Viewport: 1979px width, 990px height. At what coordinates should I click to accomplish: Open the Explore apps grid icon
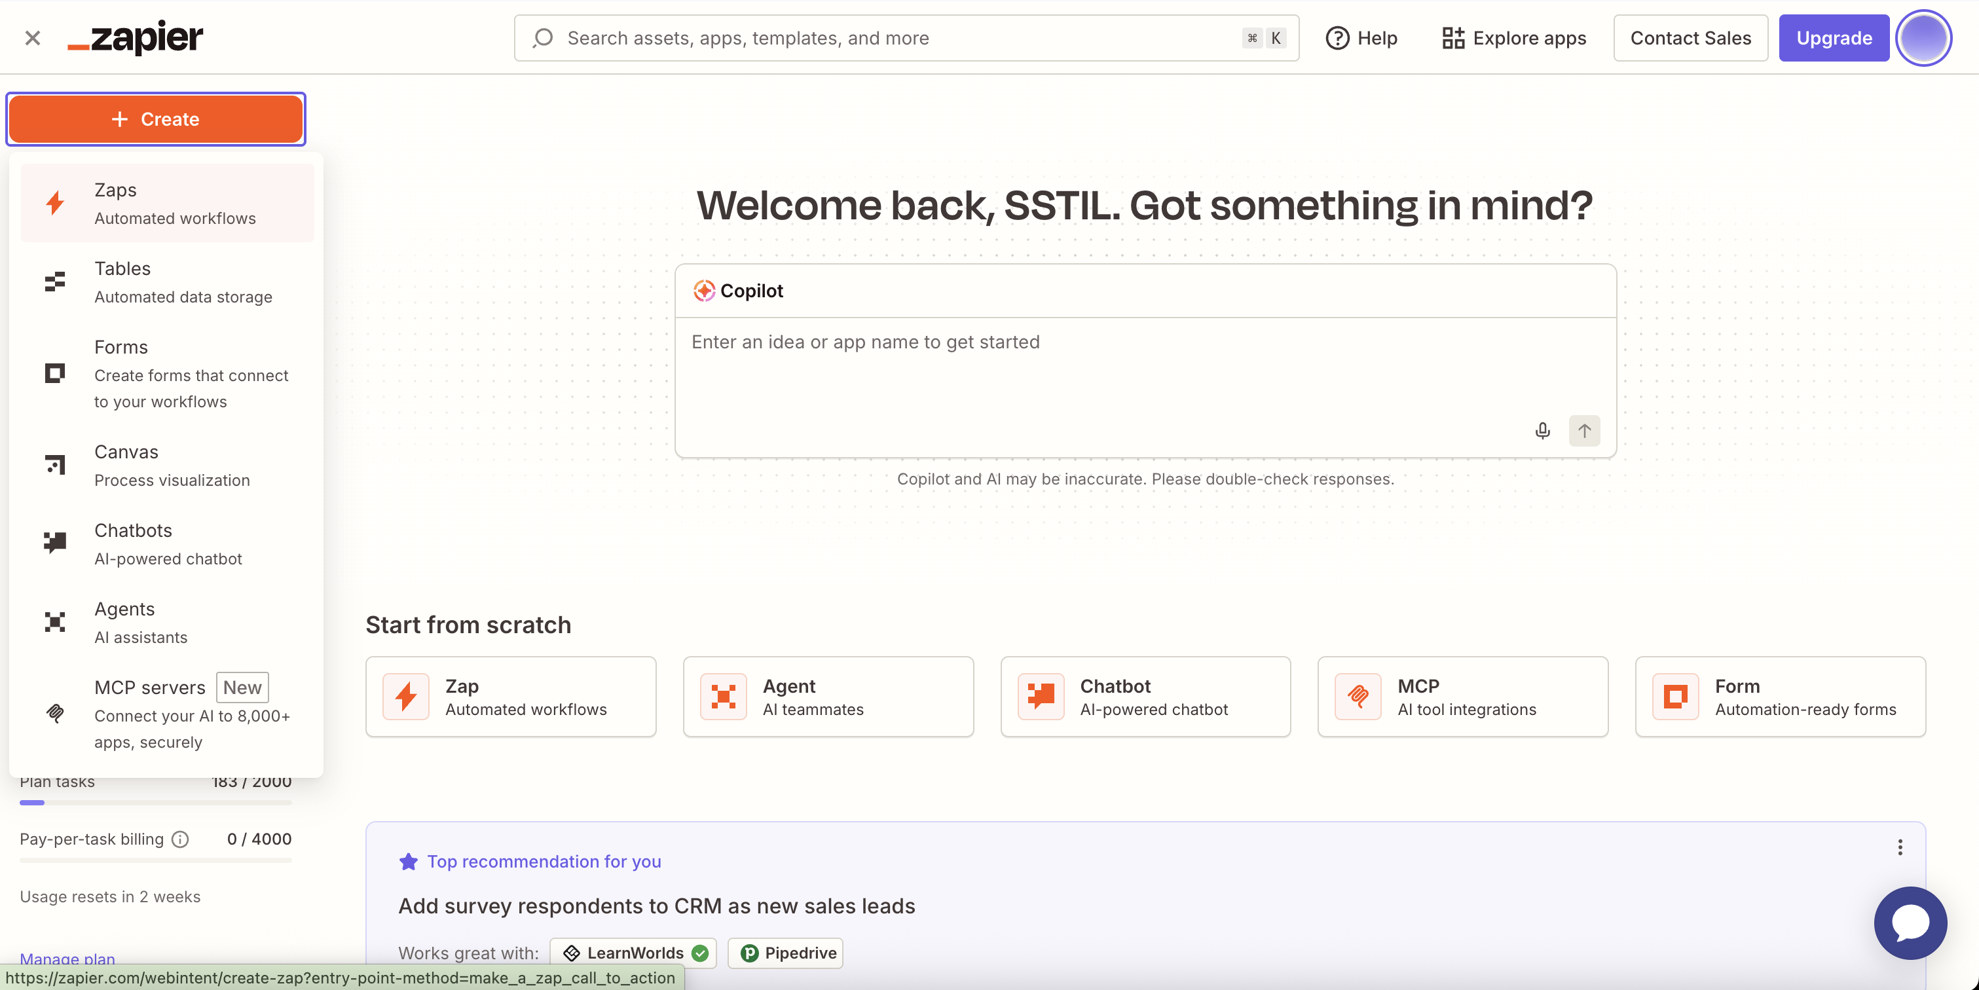(1452, 37)
